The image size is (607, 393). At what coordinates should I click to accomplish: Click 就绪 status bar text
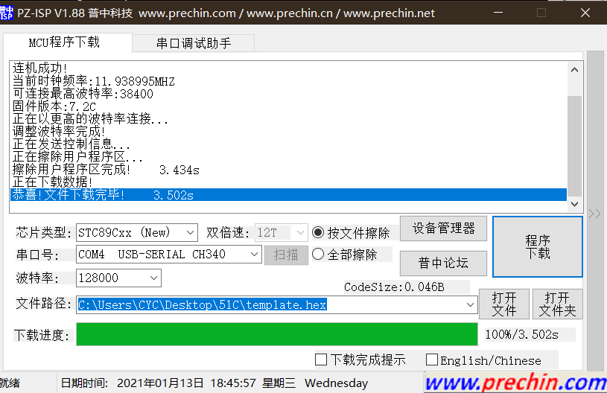point(10,383)
